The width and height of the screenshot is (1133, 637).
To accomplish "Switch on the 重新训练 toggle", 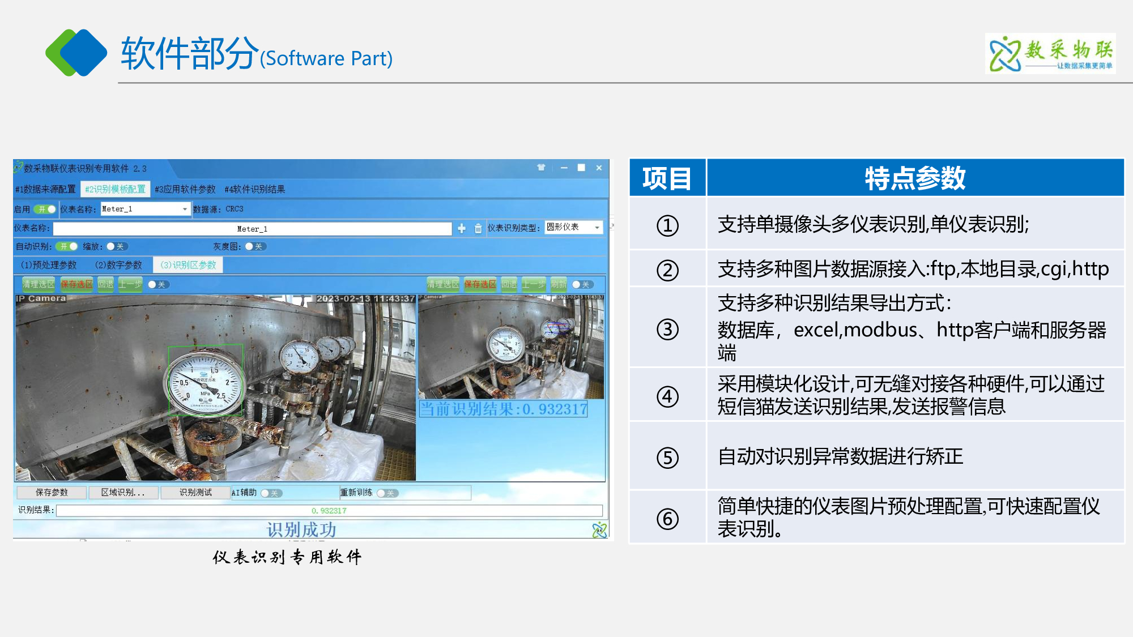I will pyautogui.click(x=387, y=493).
